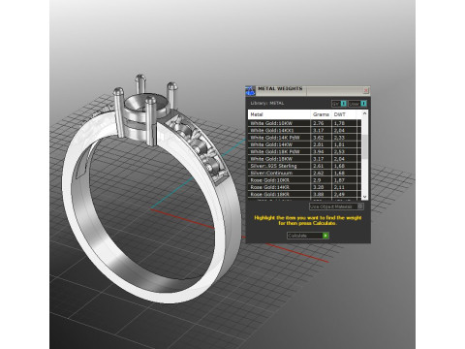Select the White Gold:14K PdW row
The width and height of the screenshot is (465, 349).
click(x=304, y=138)
